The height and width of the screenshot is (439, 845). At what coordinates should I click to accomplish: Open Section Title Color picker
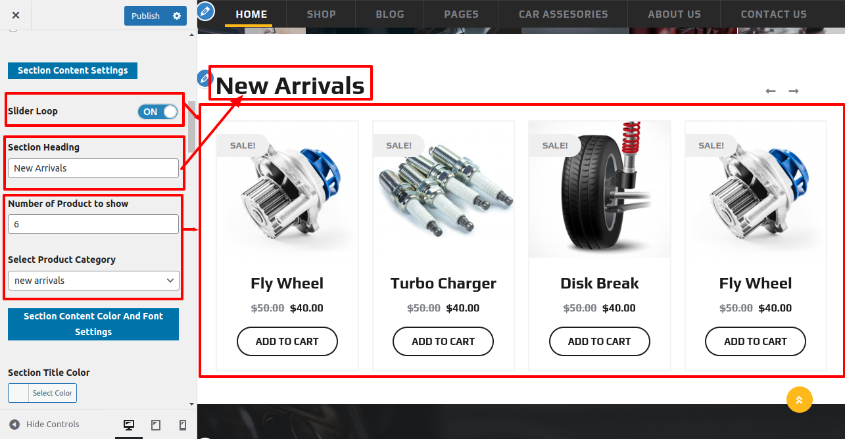42,393
